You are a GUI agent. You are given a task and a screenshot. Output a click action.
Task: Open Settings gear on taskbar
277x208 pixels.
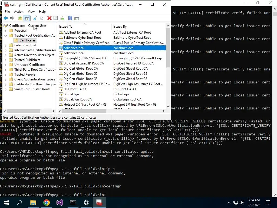(86, 203)
